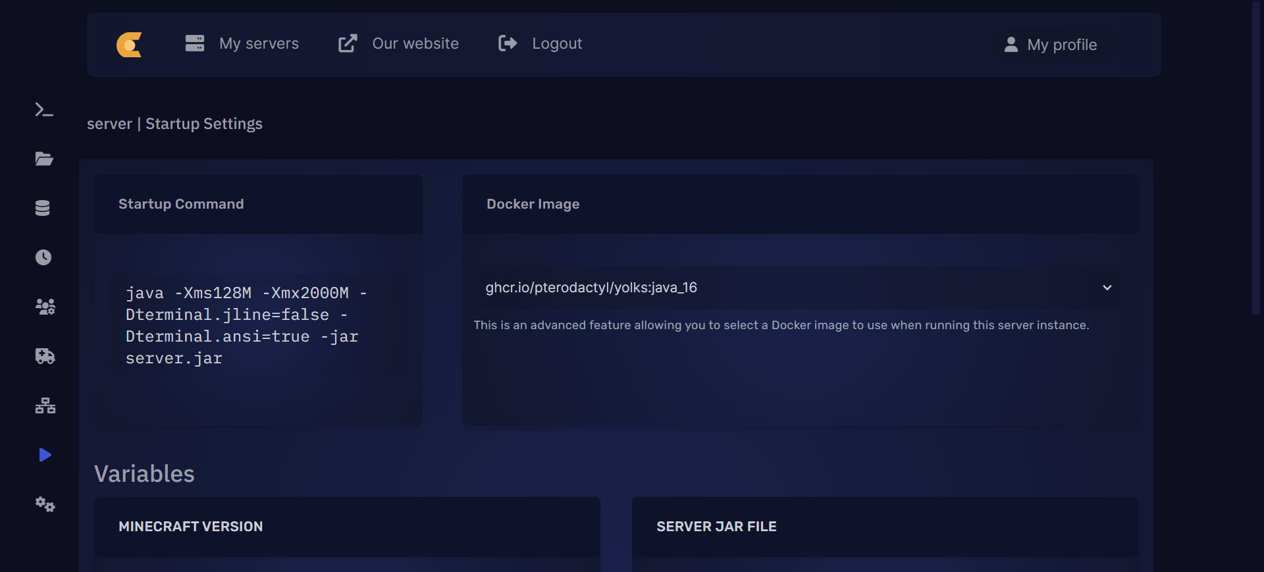This screenshot has height=572, width=1264.
Task: Open My profile
Action: point(1051,45)
